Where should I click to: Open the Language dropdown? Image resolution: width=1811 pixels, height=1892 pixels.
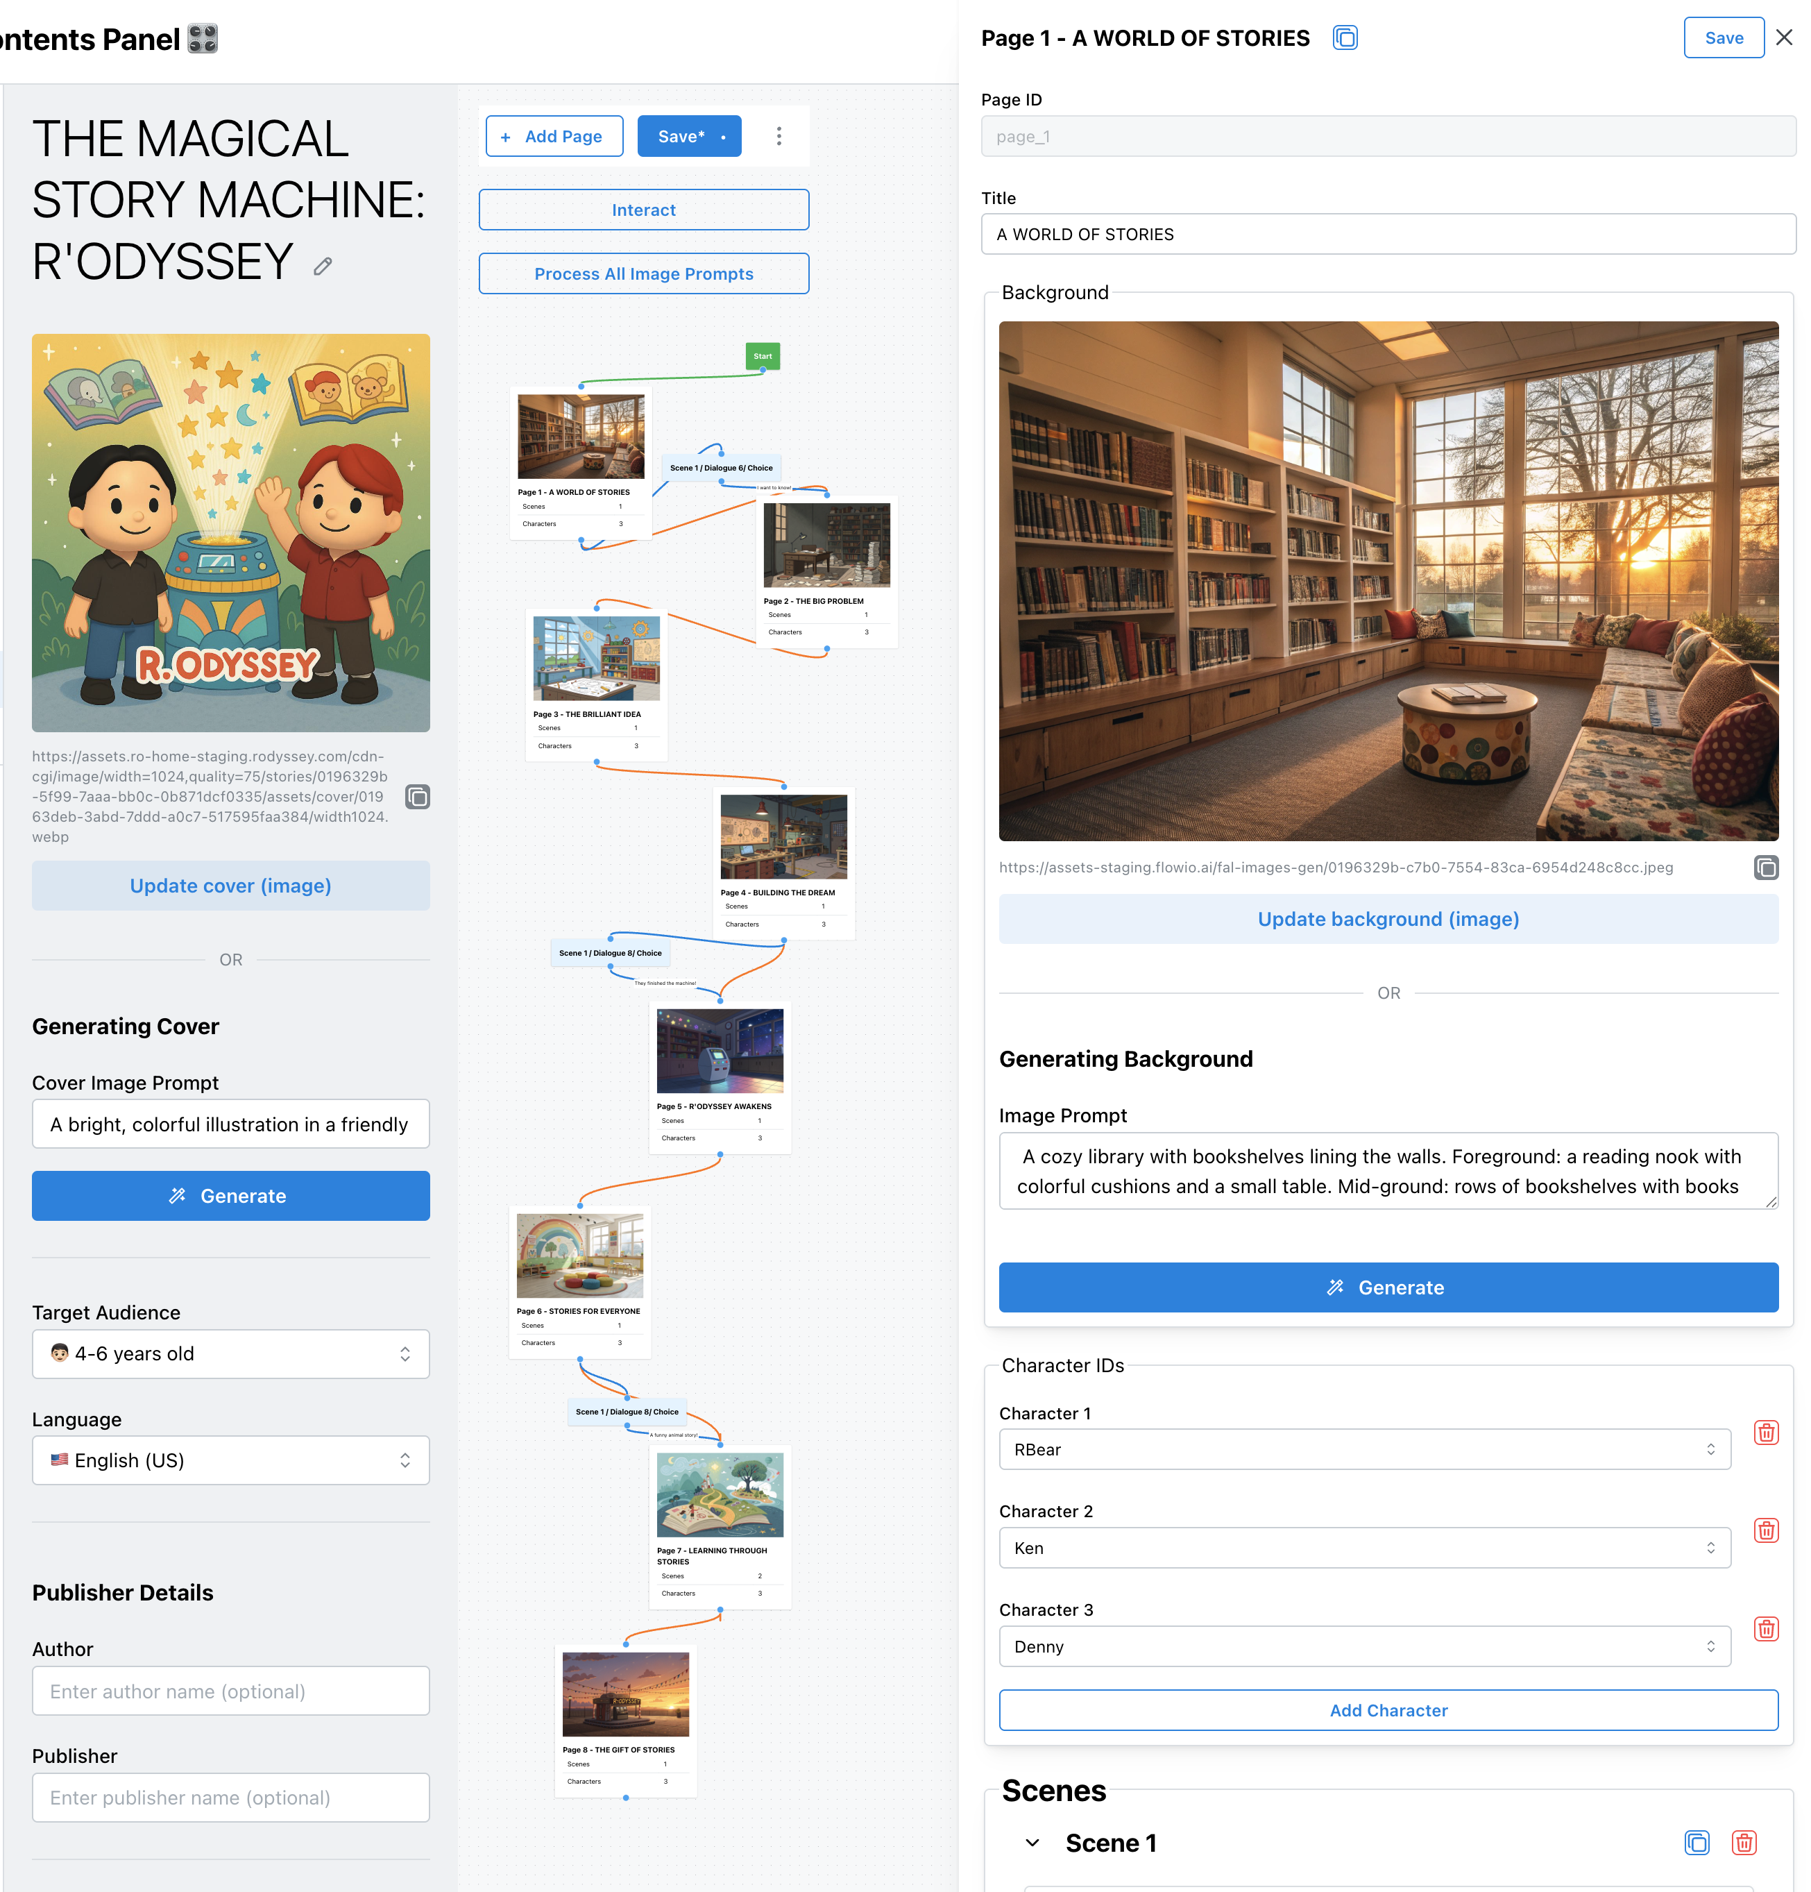pos(230,1460)
